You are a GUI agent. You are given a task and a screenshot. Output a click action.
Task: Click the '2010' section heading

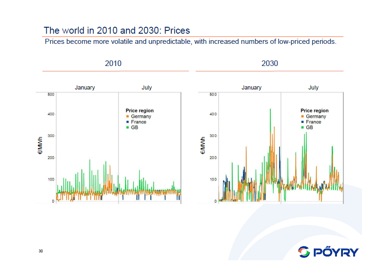pos(113,63)
